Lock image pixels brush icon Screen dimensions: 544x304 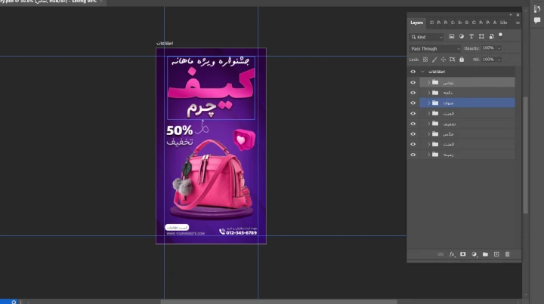(434, 59)
